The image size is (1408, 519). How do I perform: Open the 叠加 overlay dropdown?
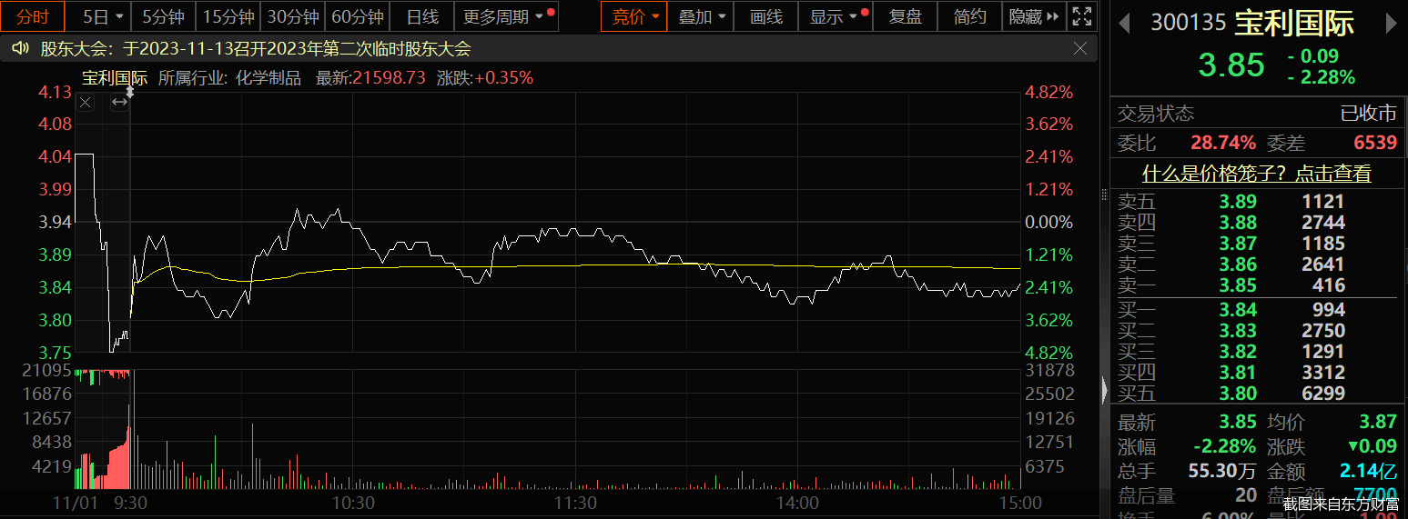[x=704, y=16]
